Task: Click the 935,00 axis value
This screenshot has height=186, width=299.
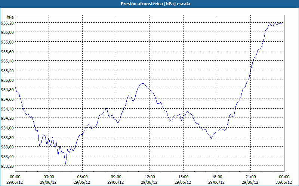Action: coord(7,80)
